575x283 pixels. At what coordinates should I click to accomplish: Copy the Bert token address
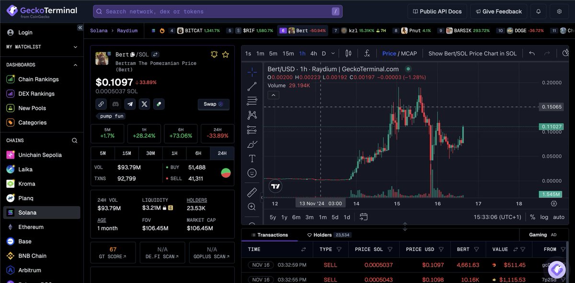pos(133,54)
